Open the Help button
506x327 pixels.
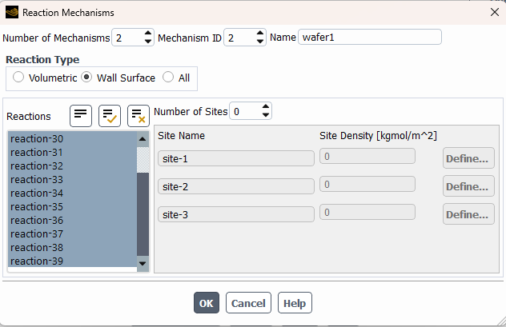[295, 303]
